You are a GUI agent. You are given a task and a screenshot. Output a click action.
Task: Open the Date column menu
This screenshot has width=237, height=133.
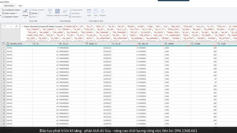[x=89, y=13]
